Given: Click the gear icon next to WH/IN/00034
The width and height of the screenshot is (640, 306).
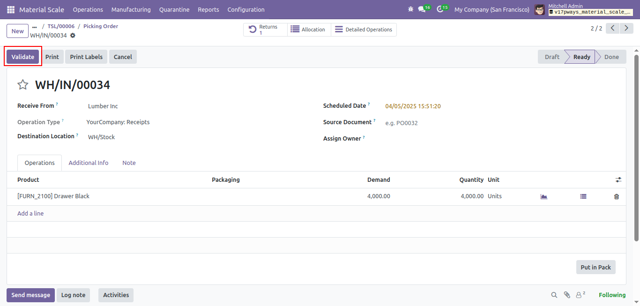Looking at the screenshot, I should pos(73,36).
